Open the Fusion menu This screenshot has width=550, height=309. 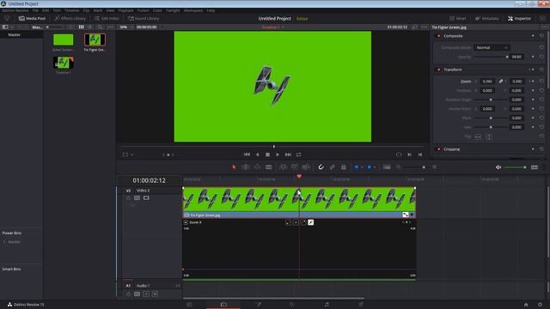(x=144, y=10)
